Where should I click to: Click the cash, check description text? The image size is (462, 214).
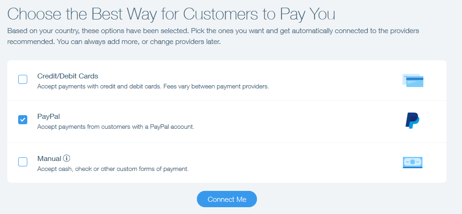coord(113,169)
